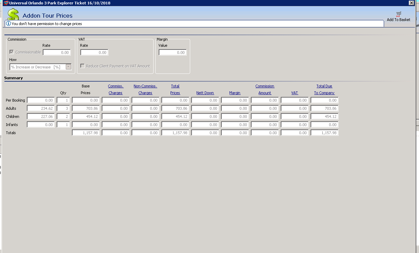The width and height of the screenshot is (419, 253).
Task: Click the Adults Total Due To Company field
Action: (x=324, y=108)
